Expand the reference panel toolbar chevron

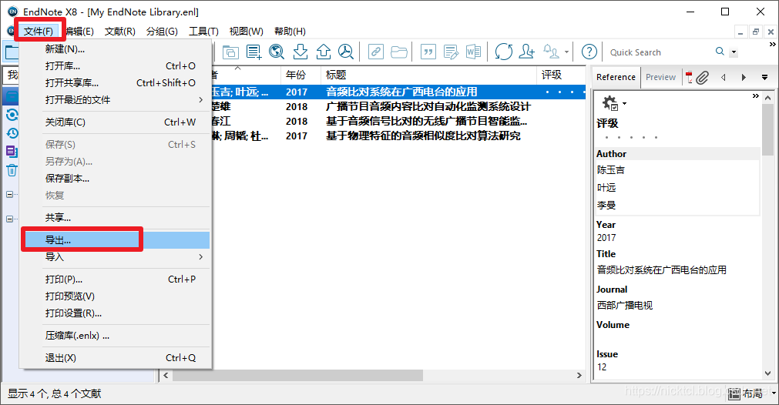tap(756, 95)
